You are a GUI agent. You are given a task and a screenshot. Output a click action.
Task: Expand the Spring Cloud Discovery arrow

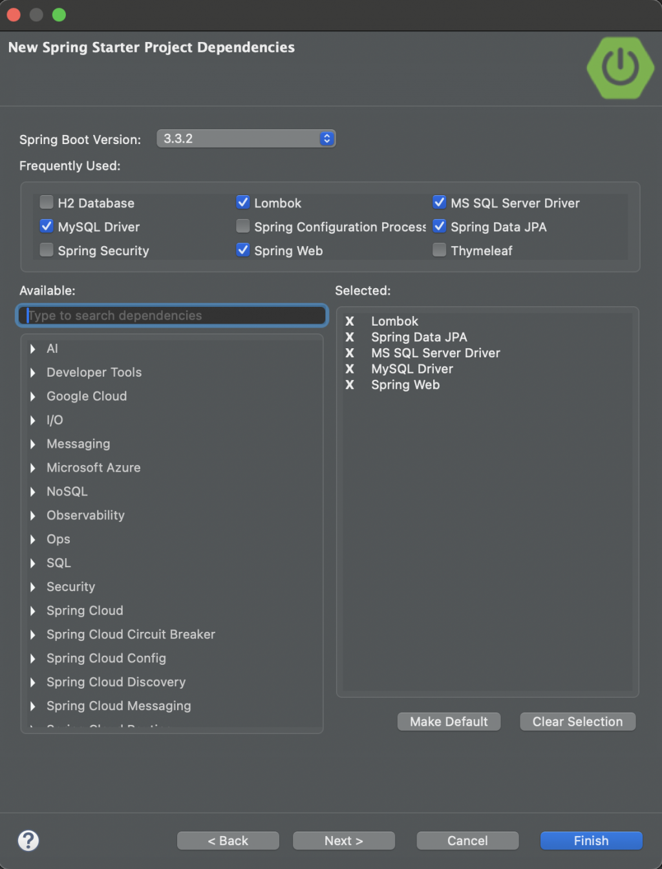[x=33, y=683]
